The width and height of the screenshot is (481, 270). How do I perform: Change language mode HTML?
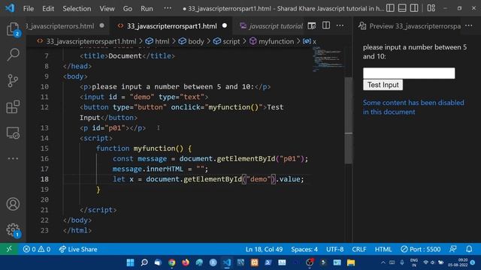[383, 249]
